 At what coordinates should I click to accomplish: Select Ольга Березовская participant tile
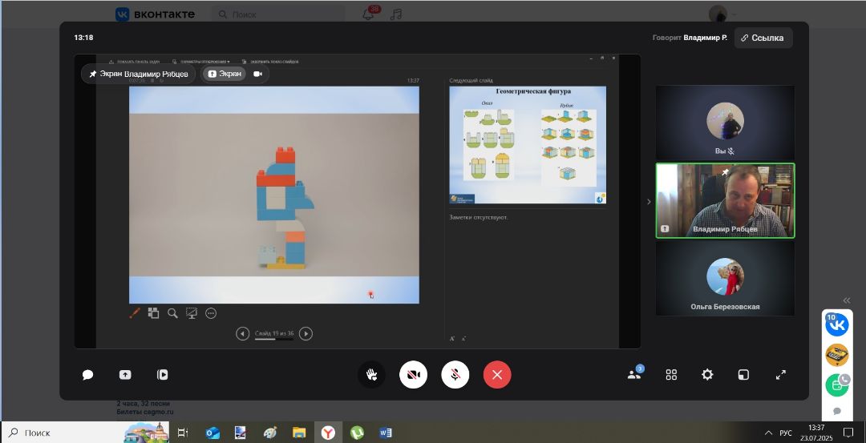click(725, 279)
